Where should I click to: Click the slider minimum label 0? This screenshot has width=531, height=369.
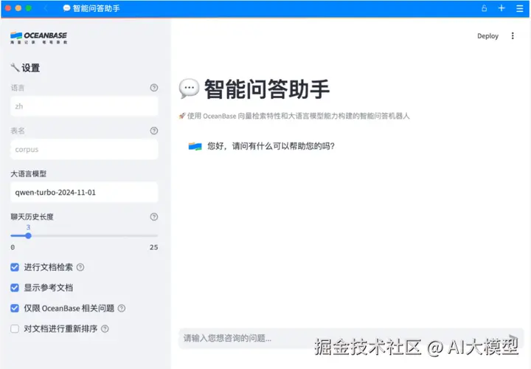13,247
